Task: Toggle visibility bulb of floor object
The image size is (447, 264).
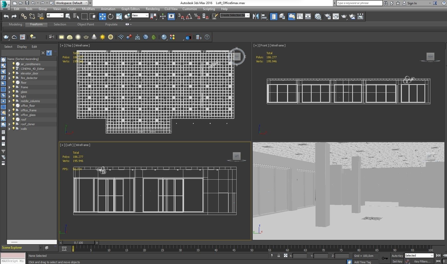Action: tap(14, 83)
